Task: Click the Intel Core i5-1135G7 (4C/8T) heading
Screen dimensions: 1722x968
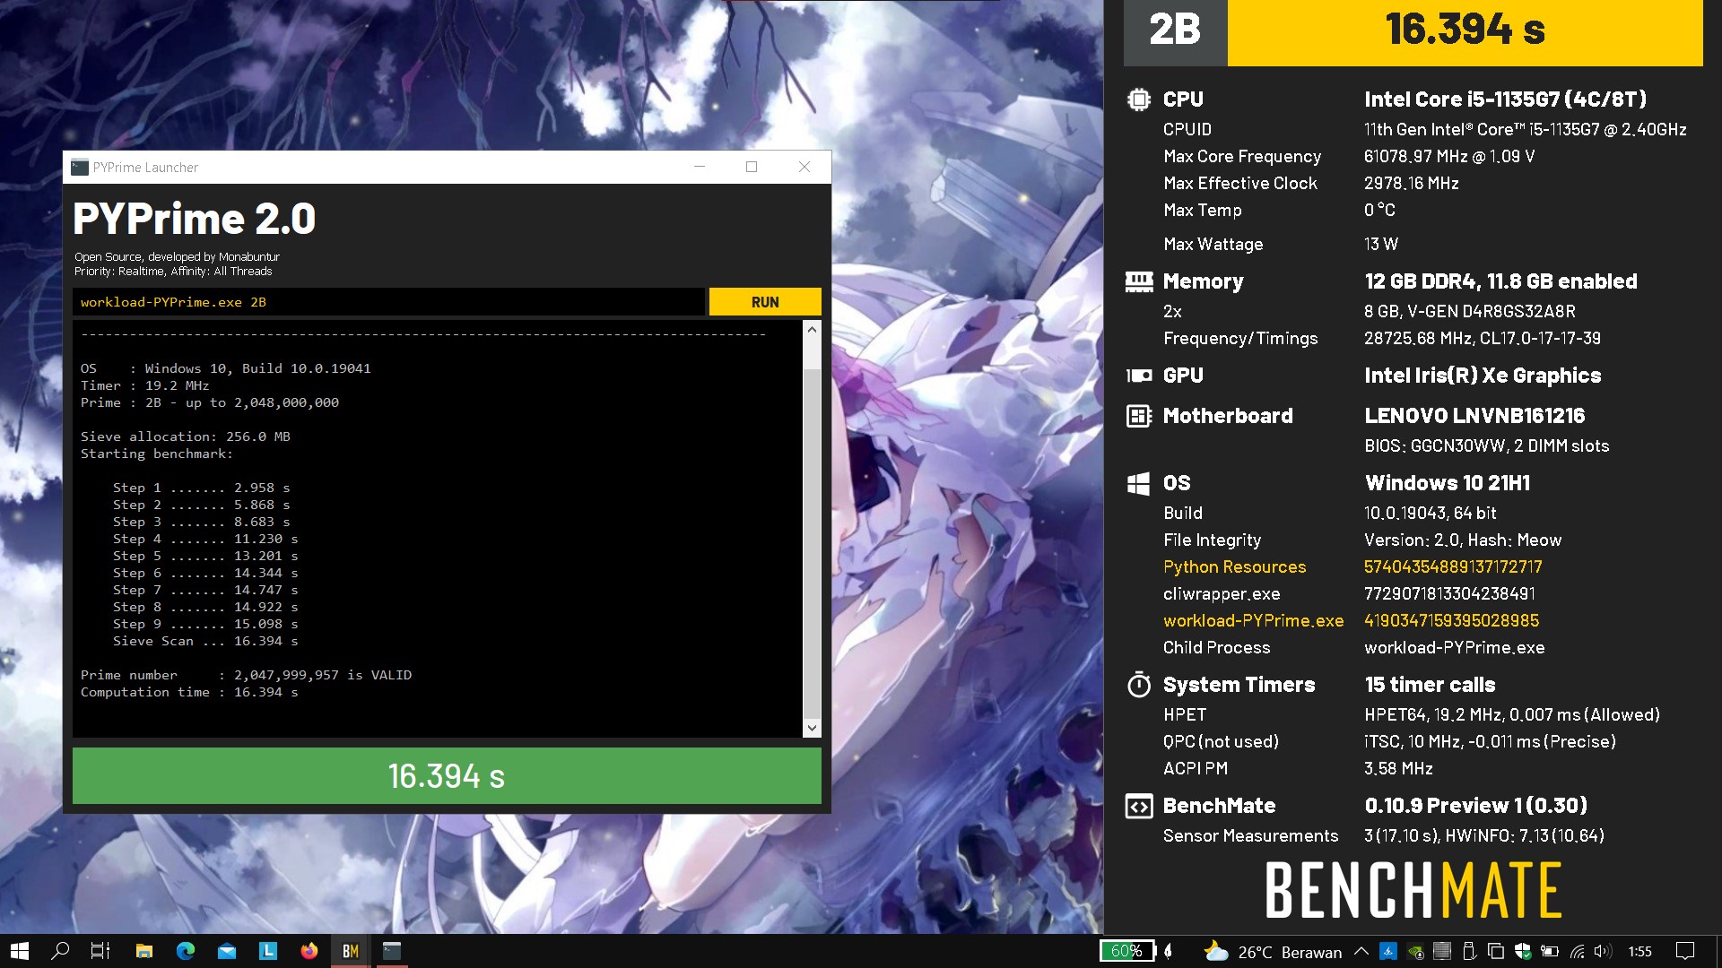Action: pyautogui.click(x=1505, y=99)
